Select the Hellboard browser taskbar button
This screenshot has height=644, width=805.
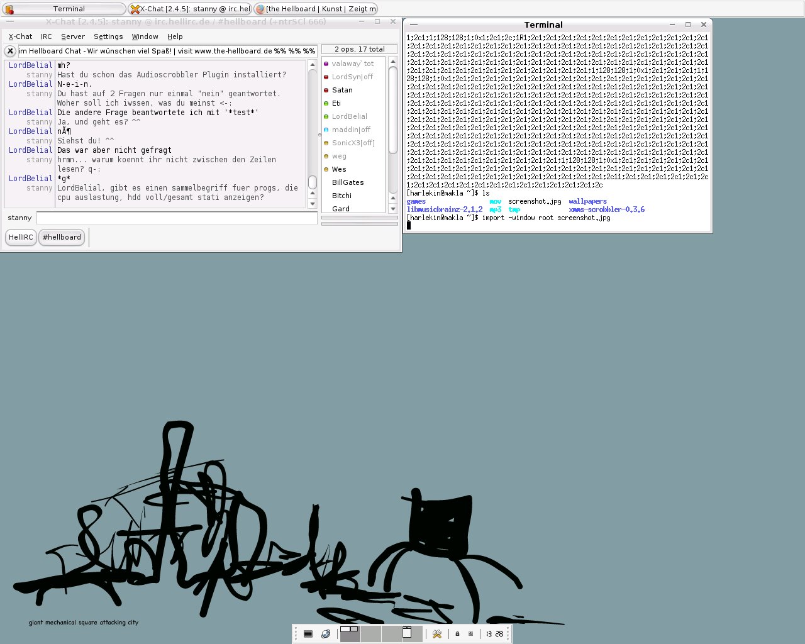pyautogui.click(x=316, y=9)
